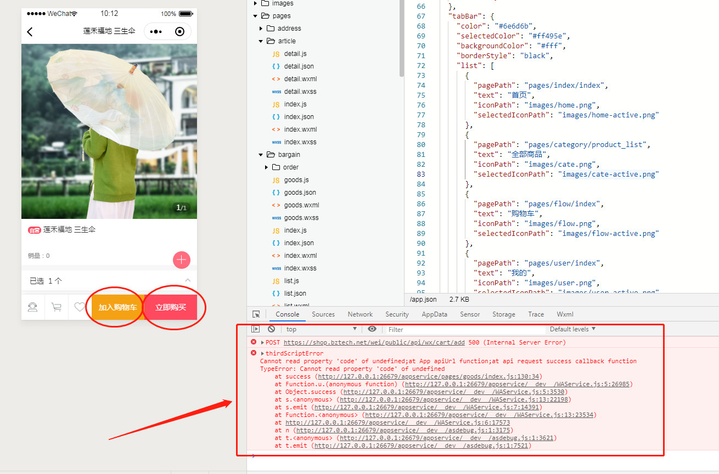719x474 pixels.
Task: Expand the images folder
Action: click(255, 3)
